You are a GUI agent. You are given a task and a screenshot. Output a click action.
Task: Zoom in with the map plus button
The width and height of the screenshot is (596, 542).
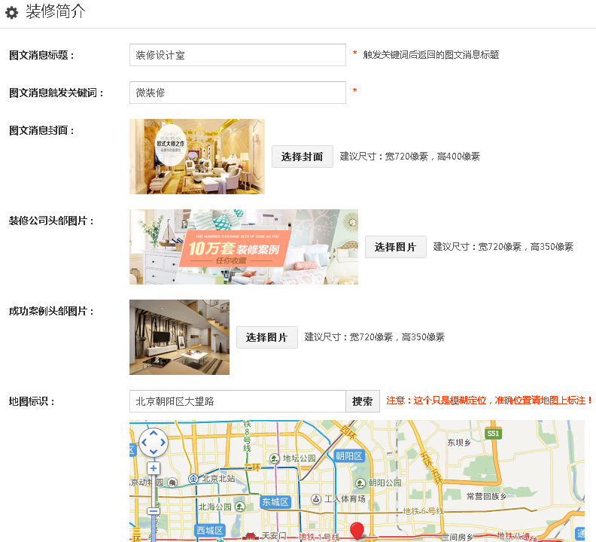coord(154,468)
